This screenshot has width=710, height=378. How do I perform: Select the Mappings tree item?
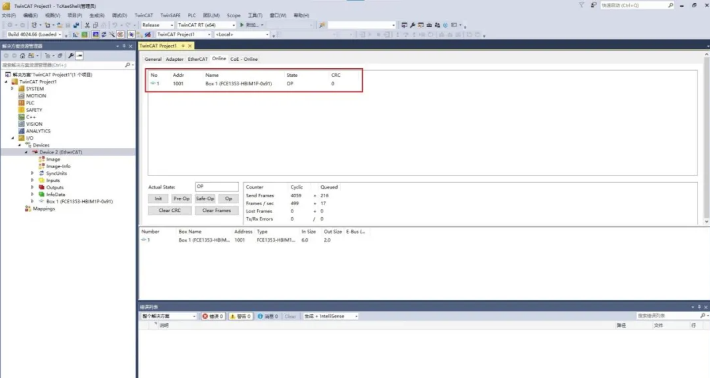coord(44,209)
